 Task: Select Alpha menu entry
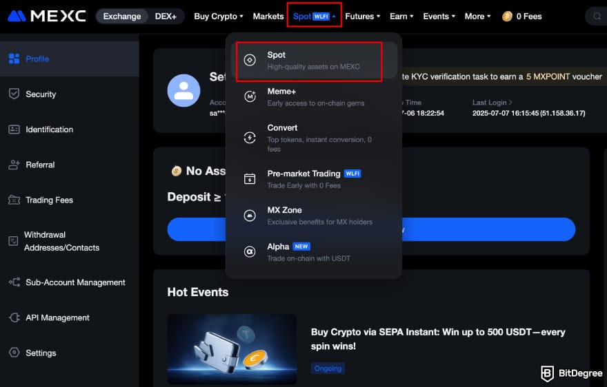point(314,251)
